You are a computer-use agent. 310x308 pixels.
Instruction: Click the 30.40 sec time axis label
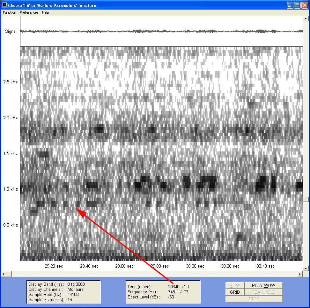click(266, 266)
